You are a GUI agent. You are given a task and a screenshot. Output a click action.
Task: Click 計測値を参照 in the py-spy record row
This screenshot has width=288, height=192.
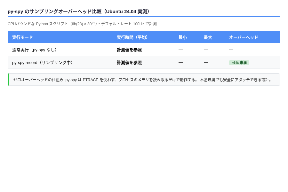[129, 63]
